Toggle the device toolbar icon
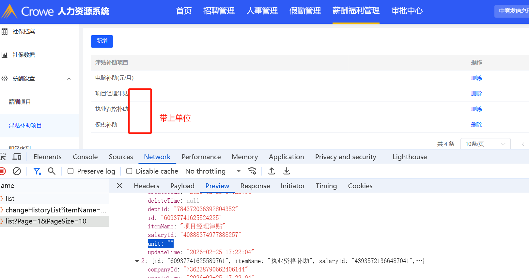Image resolution: width=529 pixels, height=278 pixels. 17,157
